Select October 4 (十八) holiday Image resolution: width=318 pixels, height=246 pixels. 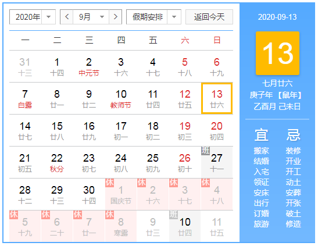pyautogui.click(x=217, y=194)
